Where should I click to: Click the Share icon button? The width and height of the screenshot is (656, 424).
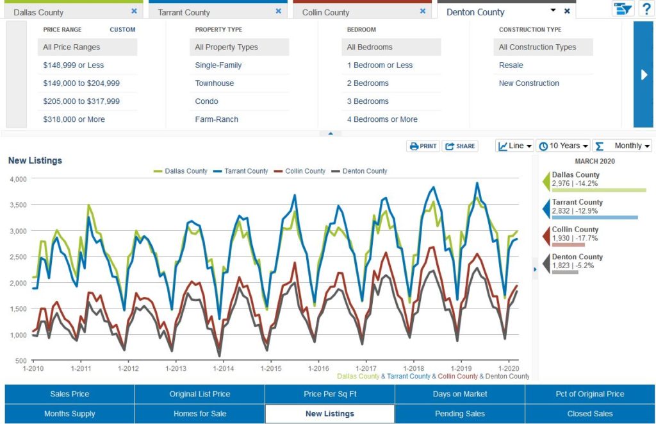click(460, 146)
